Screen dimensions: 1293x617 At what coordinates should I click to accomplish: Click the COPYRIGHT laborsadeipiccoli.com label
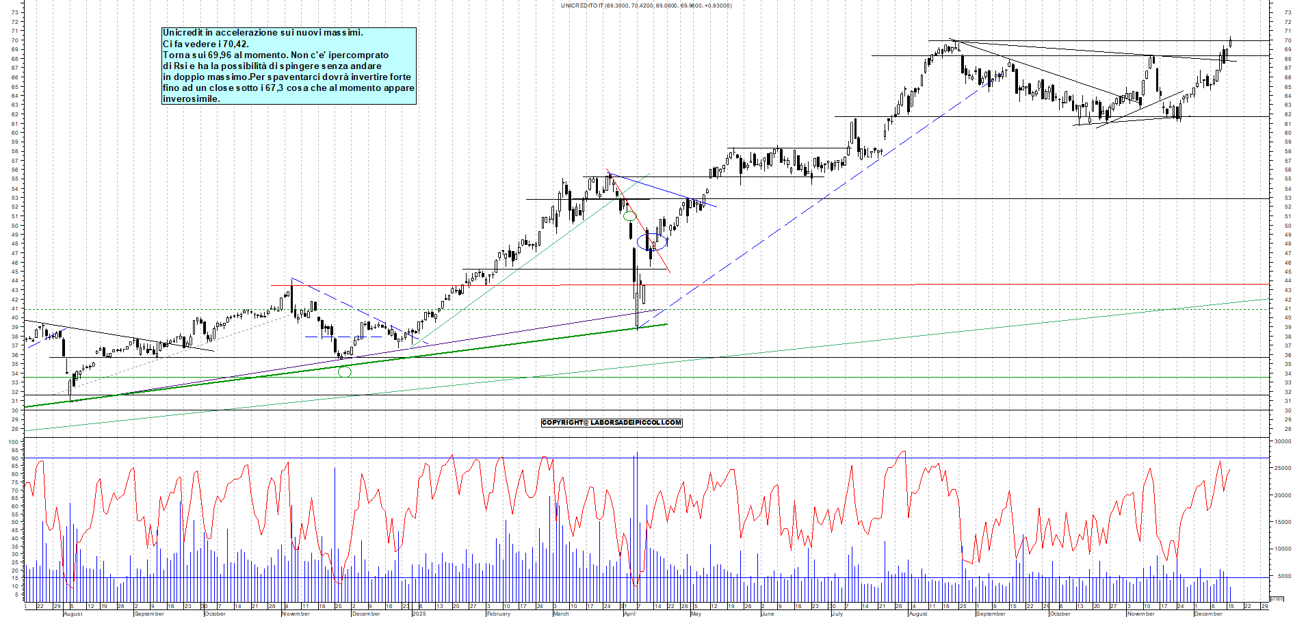coord(612,423)
